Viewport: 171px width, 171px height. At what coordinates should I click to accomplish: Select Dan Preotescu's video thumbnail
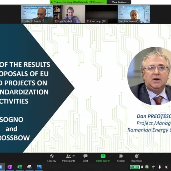click(134, 14)
